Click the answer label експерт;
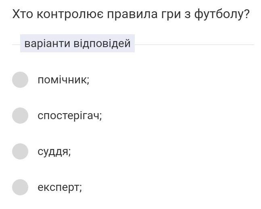The width and height of the screenshot is (261, 209). click(60, 188)
